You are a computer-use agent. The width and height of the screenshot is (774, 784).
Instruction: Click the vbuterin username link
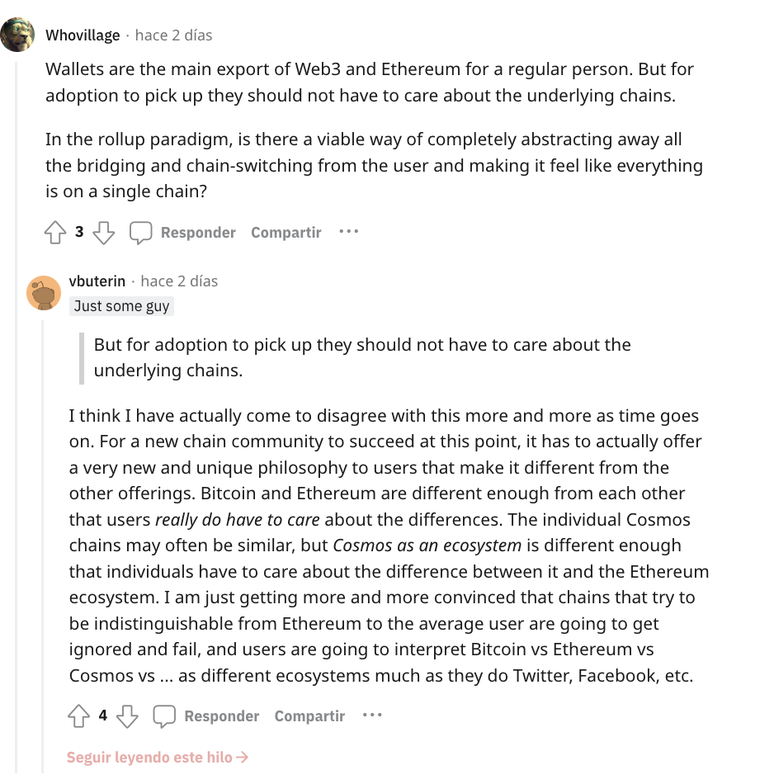(x=97, y=281)
